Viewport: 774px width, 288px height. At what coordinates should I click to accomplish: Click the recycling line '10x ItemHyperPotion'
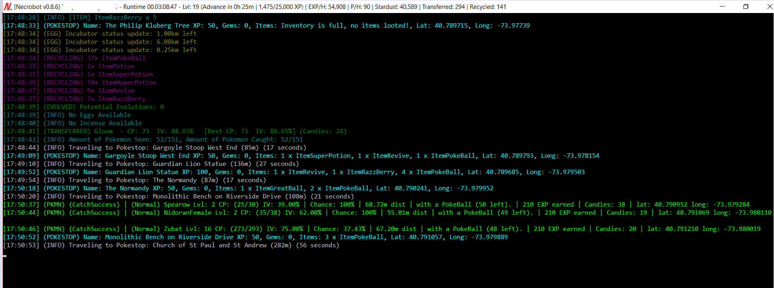80,83
